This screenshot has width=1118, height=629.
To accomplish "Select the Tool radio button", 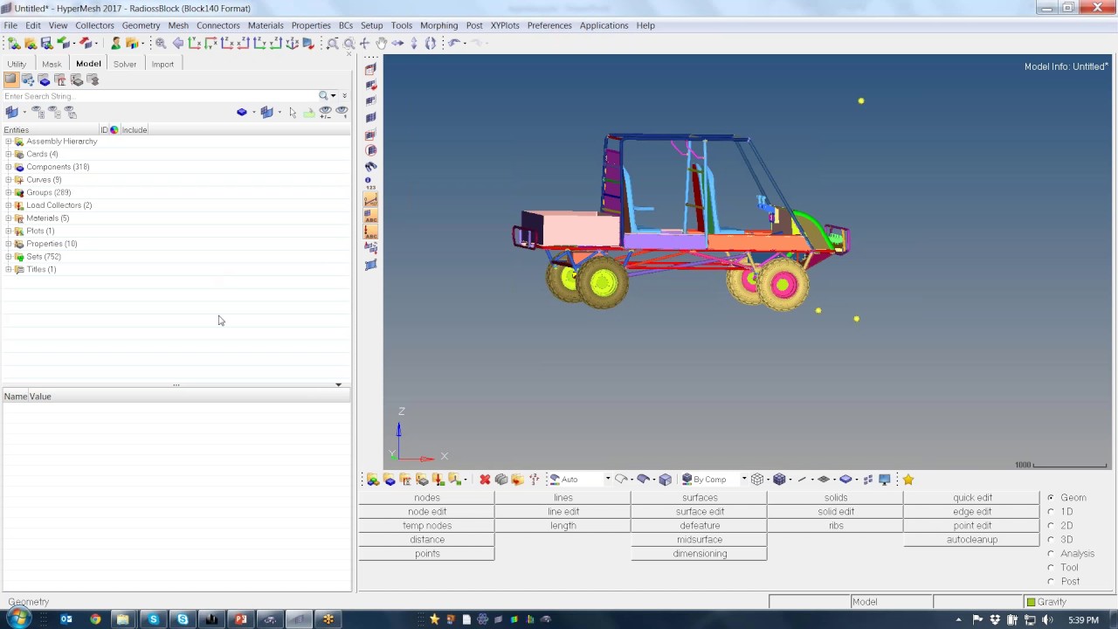I will (x=1051, y=568).
